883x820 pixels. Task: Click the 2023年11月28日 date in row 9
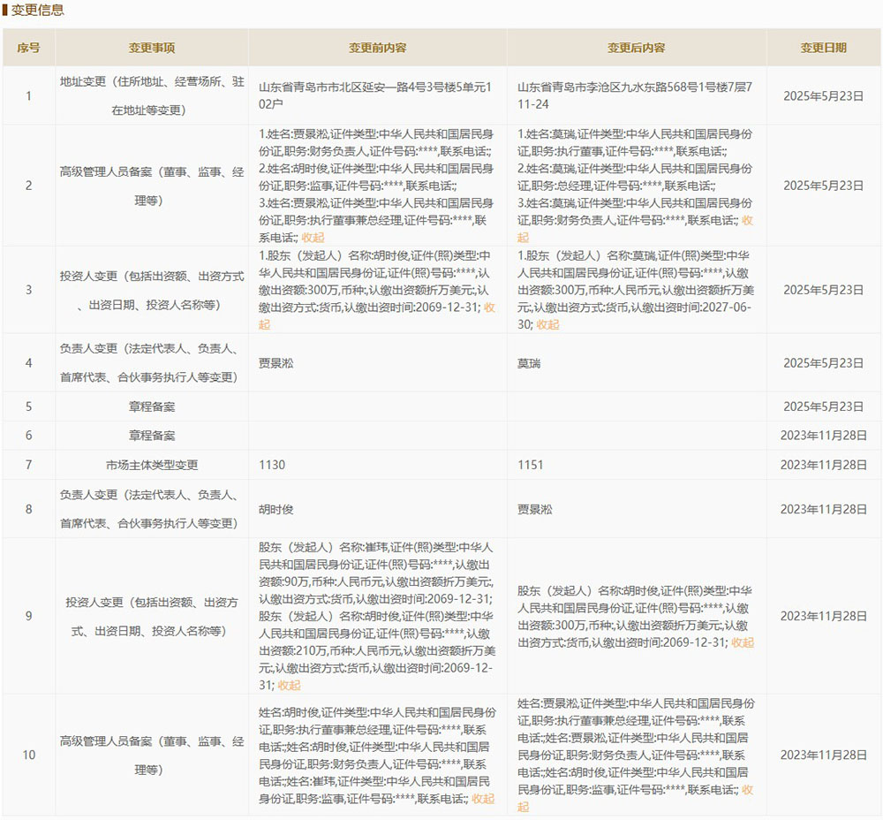823,617
